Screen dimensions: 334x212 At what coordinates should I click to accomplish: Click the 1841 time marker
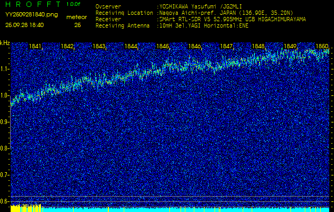click(x=35, y=47)
